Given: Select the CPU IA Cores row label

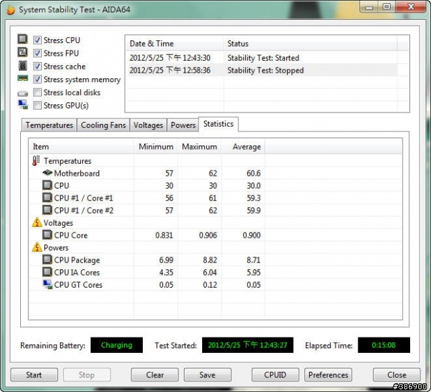Looking at the screenshot, I should pos(77,272).
